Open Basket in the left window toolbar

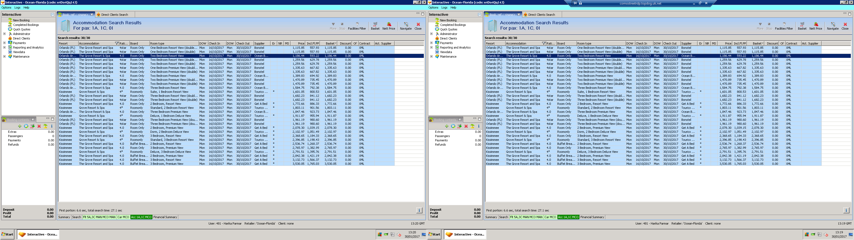coord(375,26)
